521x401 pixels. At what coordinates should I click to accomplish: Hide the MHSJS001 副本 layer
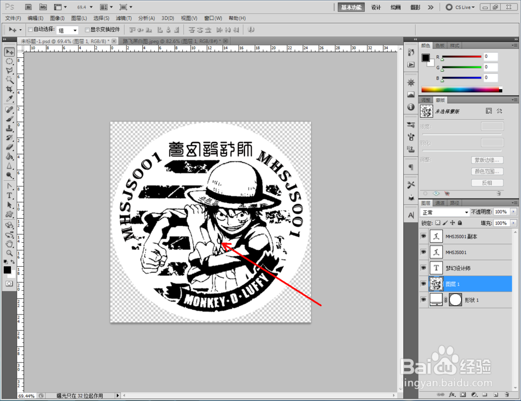pyautogui.click(x=423, y=236)
